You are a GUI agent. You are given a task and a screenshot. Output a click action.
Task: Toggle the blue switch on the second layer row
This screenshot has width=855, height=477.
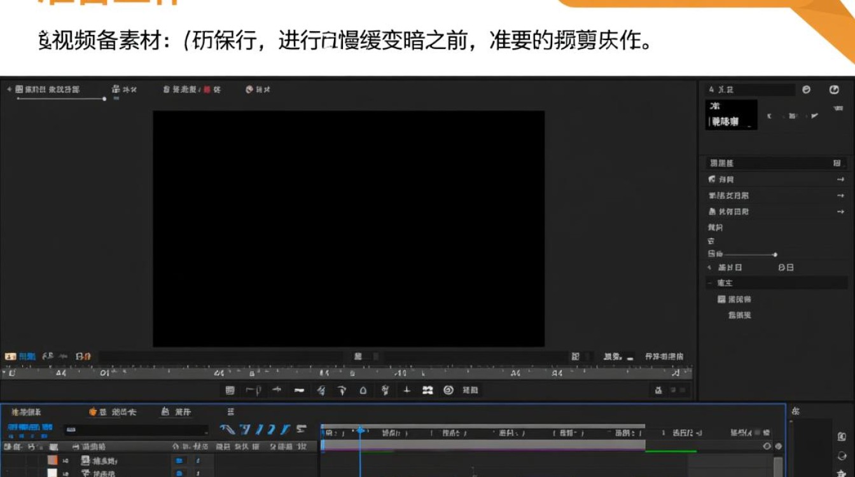pyautogui.click(x=179, y=473)
